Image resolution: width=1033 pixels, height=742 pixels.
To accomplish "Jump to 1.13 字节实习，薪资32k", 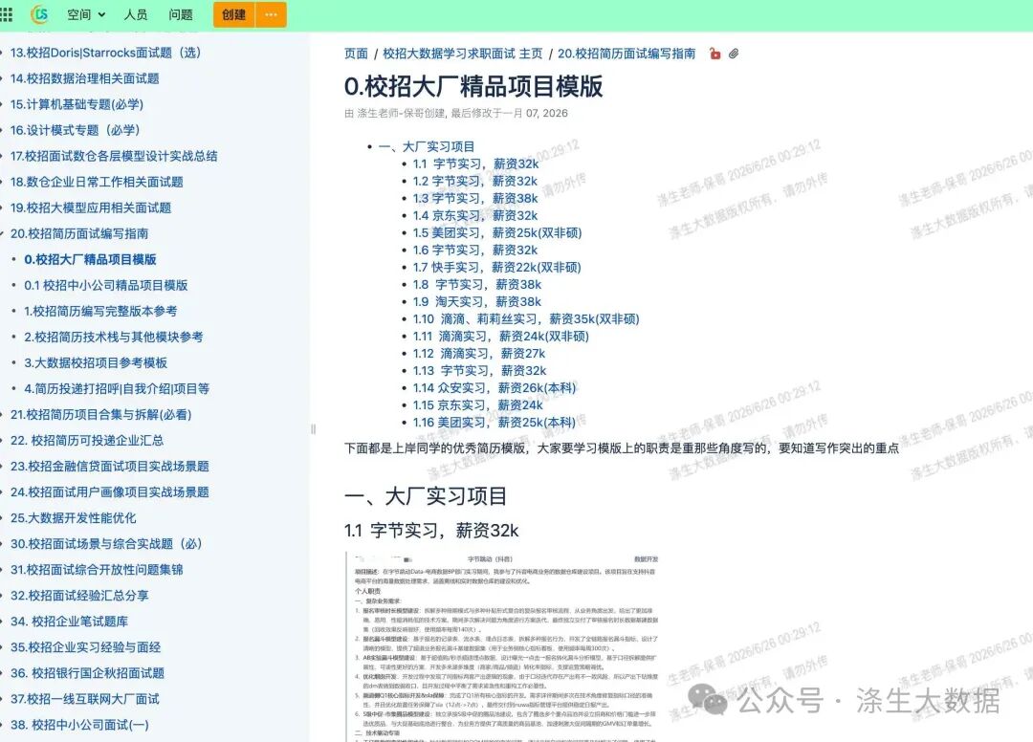I will click(479, 371).
